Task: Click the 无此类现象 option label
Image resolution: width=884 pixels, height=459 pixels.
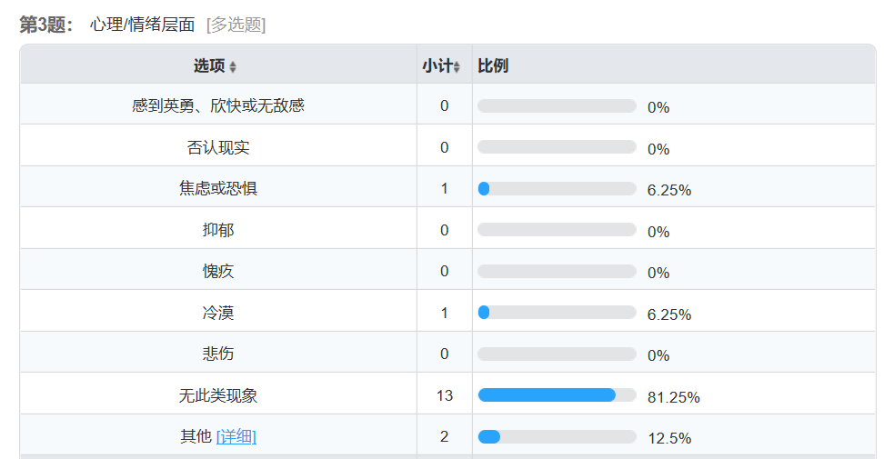Action: 218,395
